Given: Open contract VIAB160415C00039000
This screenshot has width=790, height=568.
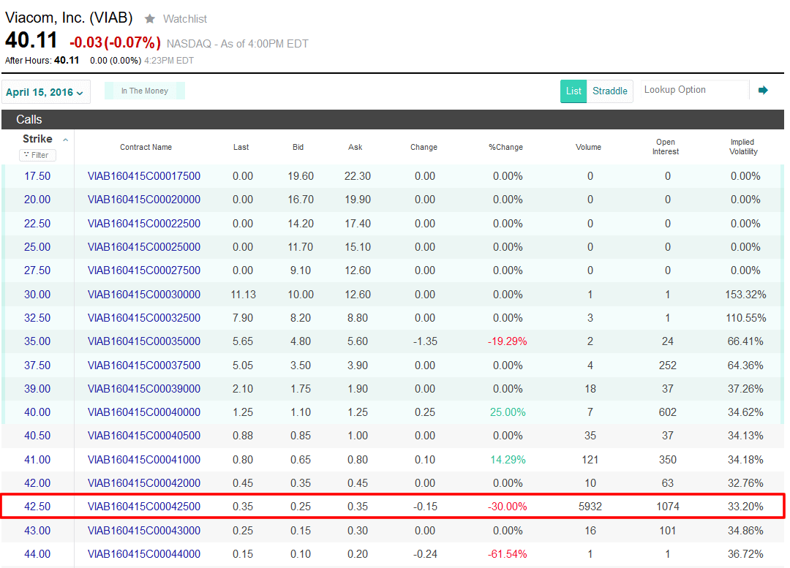Looking at the screenshot, I should coord(144,389).
